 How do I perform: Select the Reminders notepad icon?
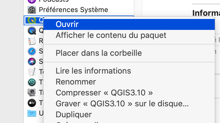pyautogui.click(x=32, y=41)
